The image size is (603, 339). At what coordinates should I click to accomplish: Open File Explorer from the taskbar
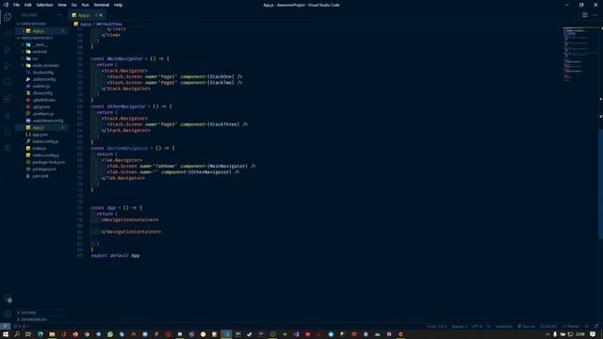52,334
